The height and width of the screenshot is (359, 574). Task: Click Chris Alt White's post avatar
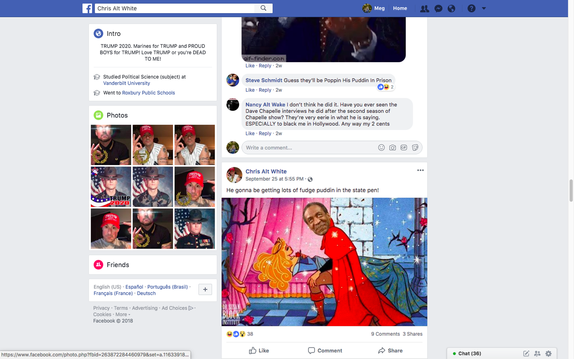(234, 175)
